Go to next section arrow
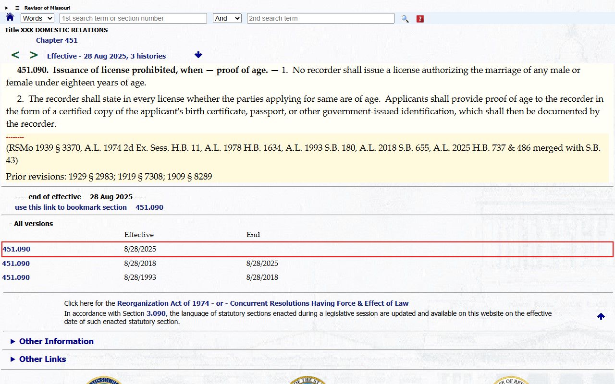Screen dimensions: 615x384 pos(34,55)
